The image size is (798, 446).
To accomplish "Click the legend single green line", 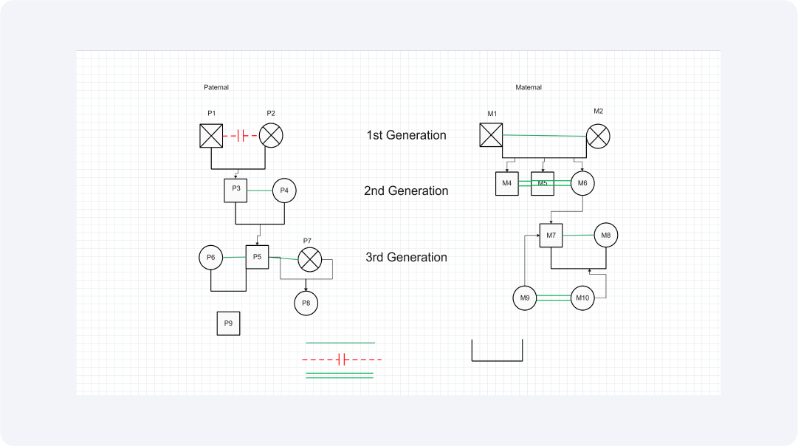I will coord(340,343).
